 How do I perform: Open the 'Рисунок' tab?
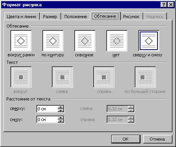point(131,17)
